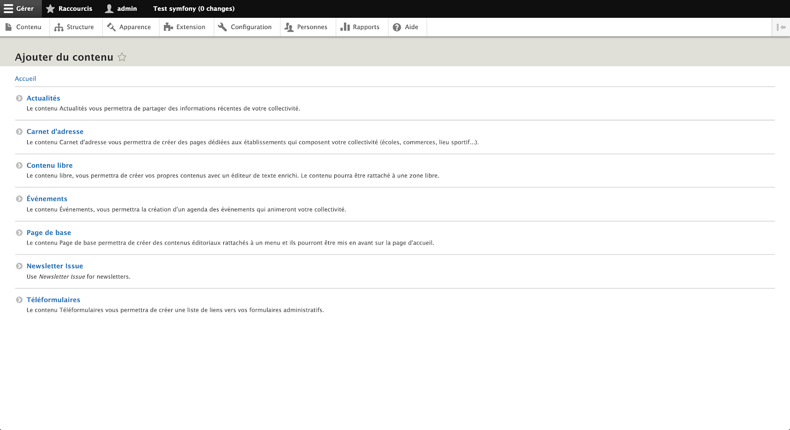The image size is (790, 430).
Task: Create new Carnet d'adresse content
Action: 55,132
